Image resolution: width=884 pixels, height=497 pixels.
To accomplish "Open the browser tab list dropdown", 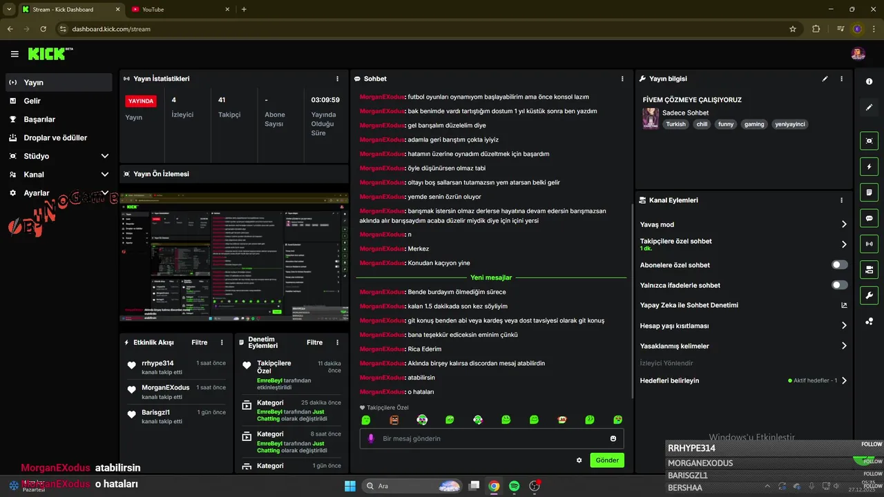I will [9, 9].
